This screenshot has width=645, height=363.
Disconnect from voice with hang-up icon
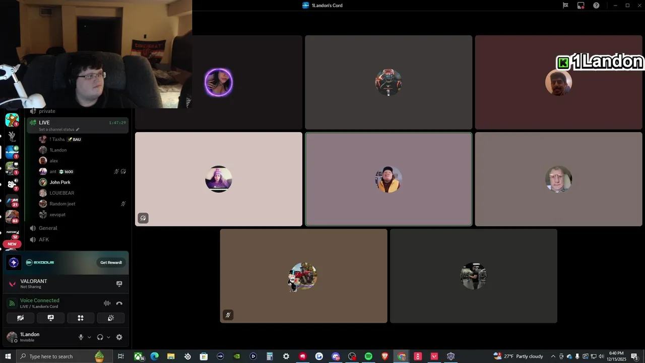(119, 303)
